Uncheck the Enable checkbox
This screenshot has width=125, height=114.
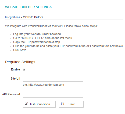pos(24,70)
